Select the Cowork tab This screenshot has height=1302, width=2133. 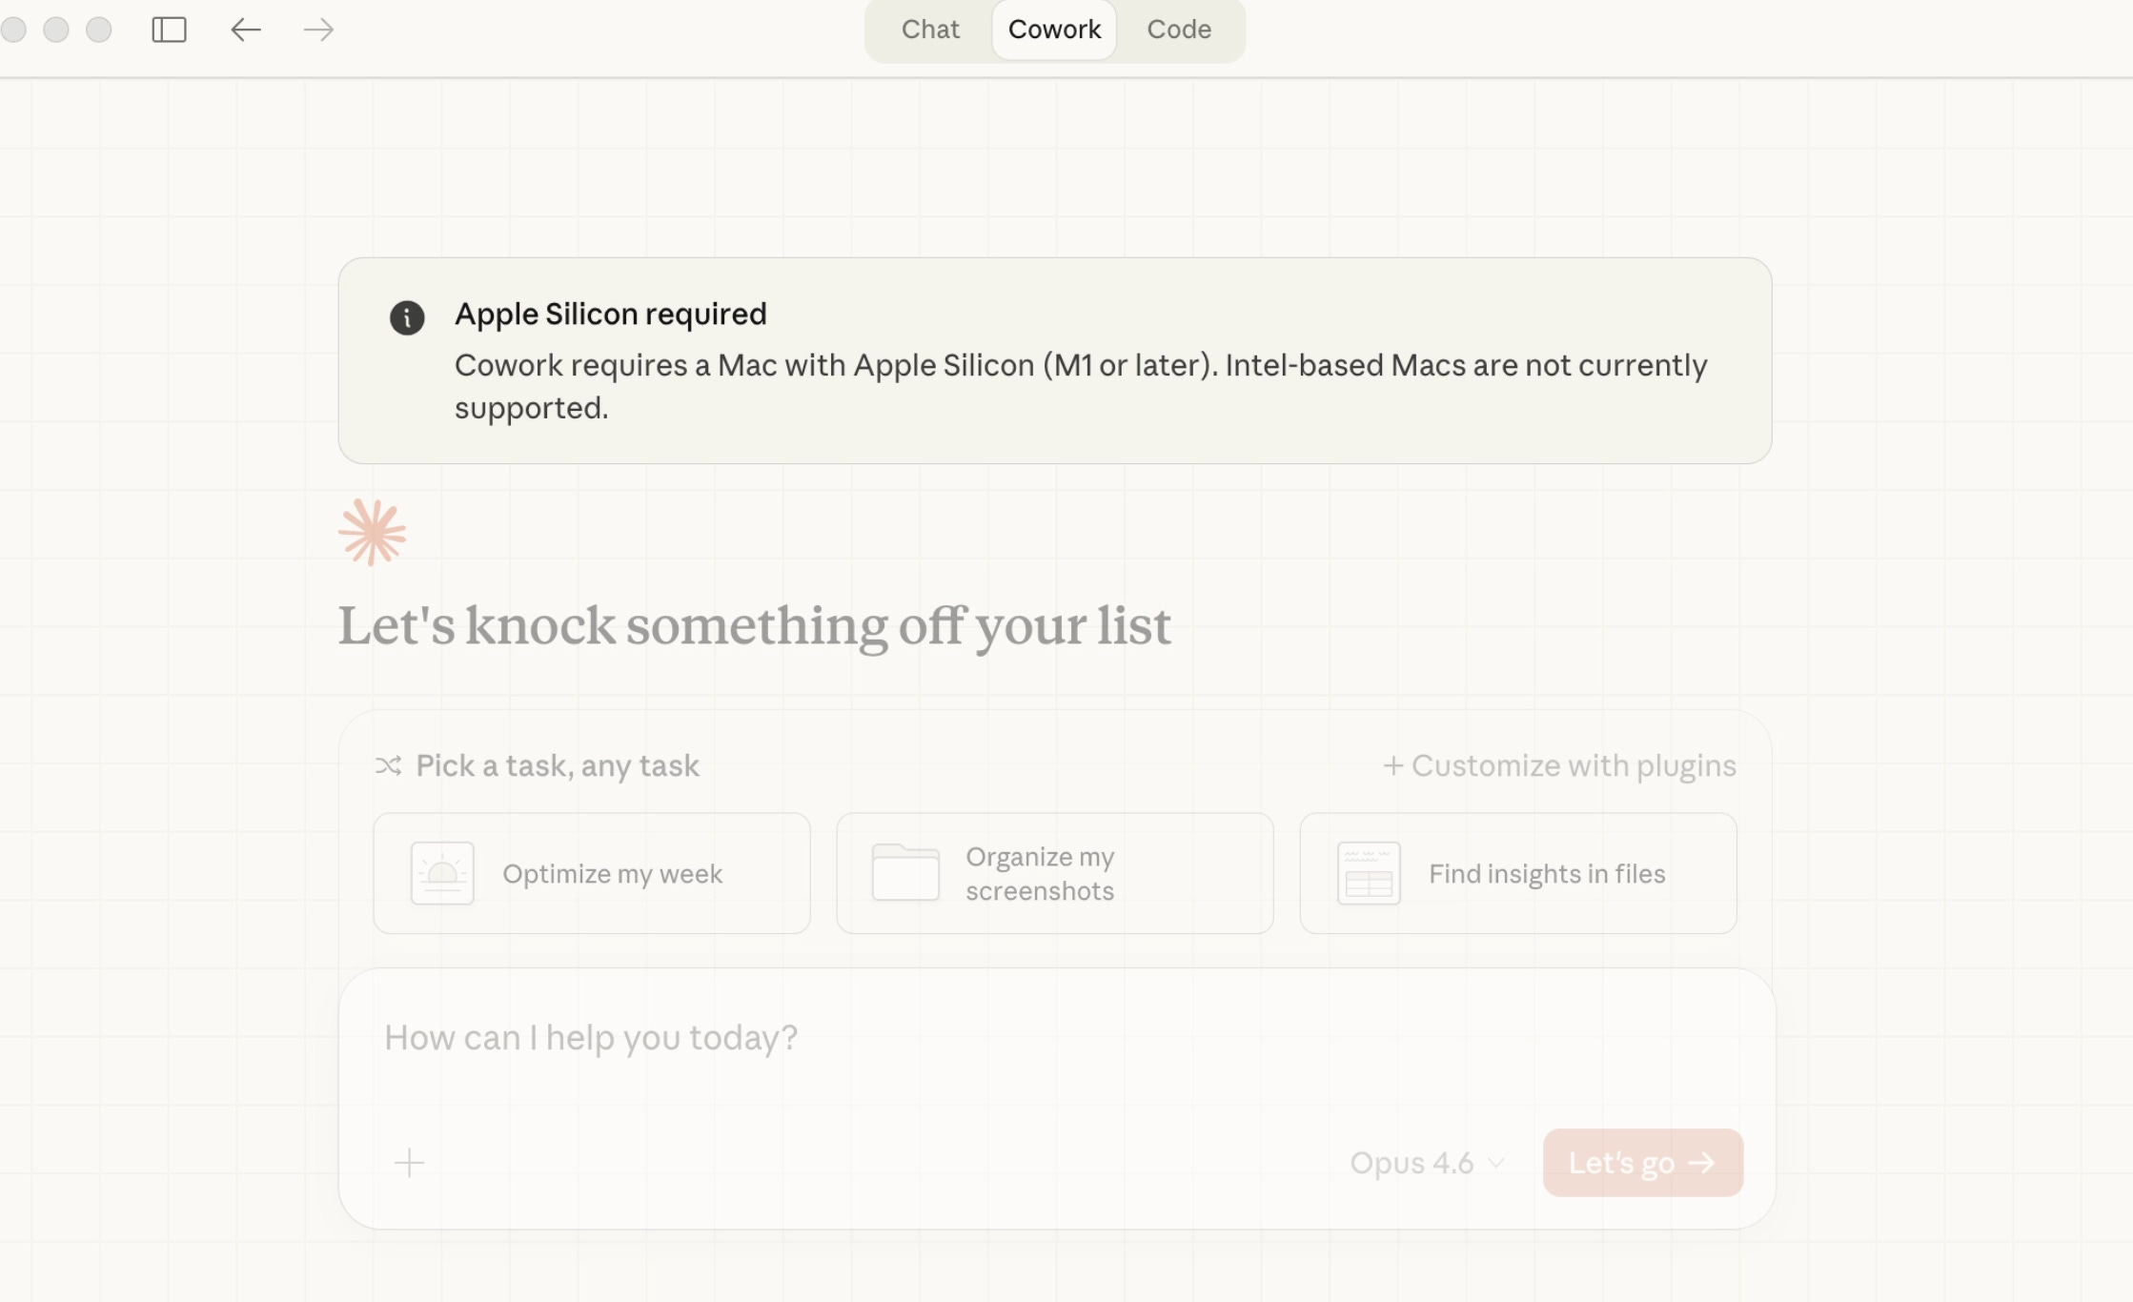(x=1054, y=30)
